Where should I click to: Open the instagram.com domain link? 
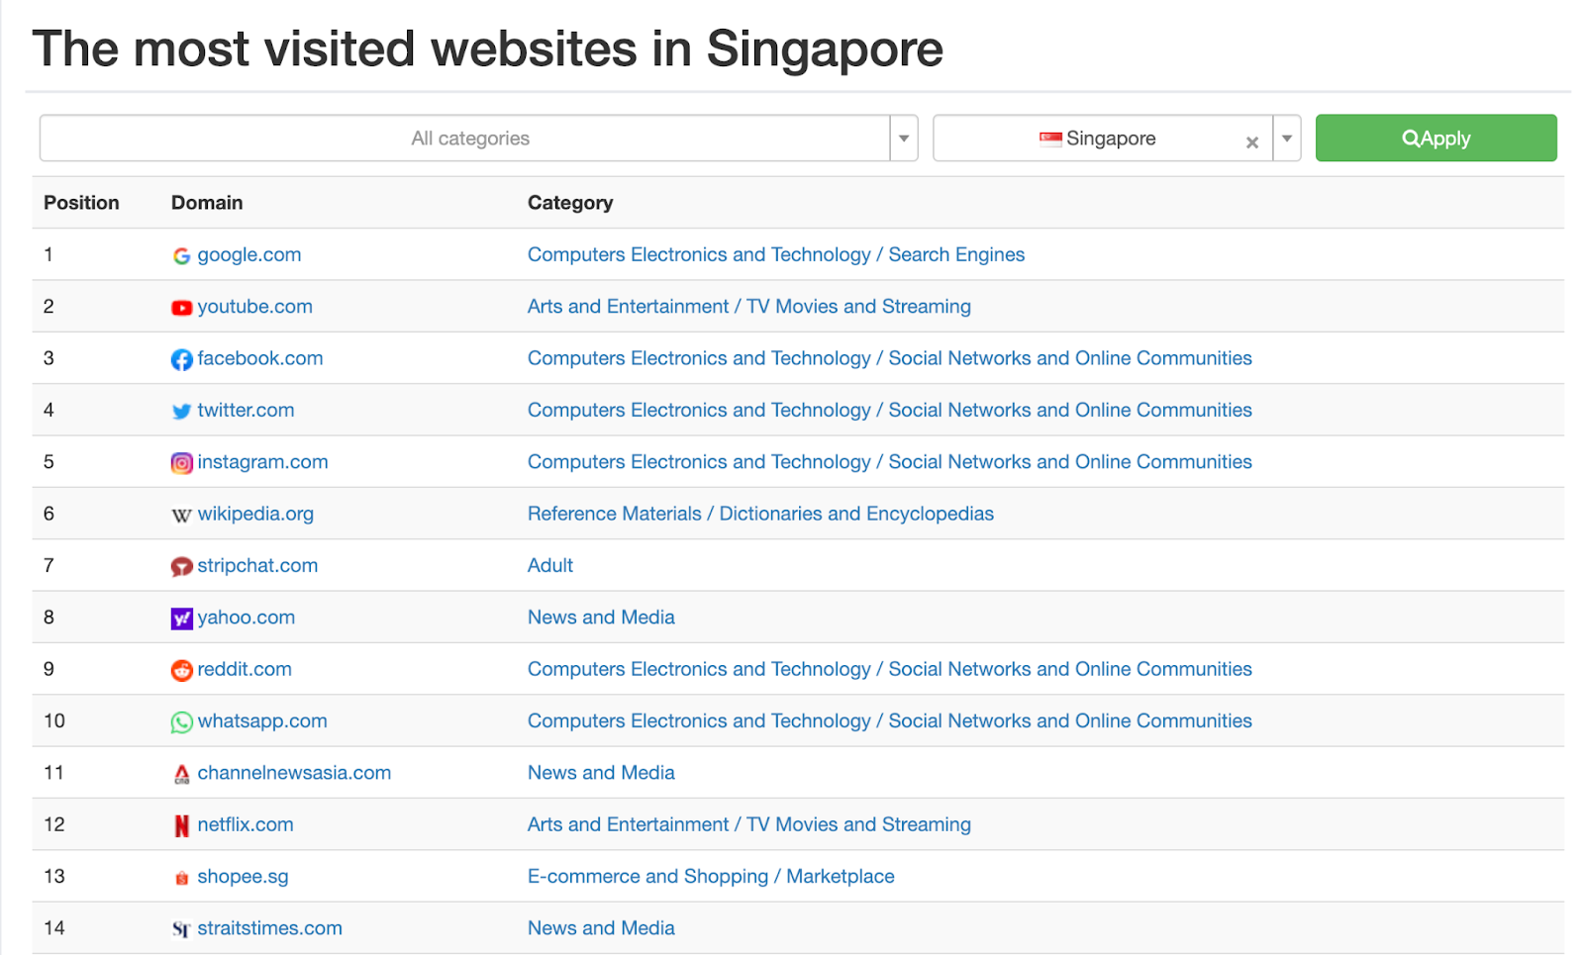tap(262, 462)
